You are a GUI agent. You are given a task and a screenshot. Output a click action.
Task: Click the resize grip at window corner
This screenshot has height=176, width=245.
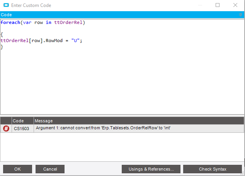tap(242, 173)
